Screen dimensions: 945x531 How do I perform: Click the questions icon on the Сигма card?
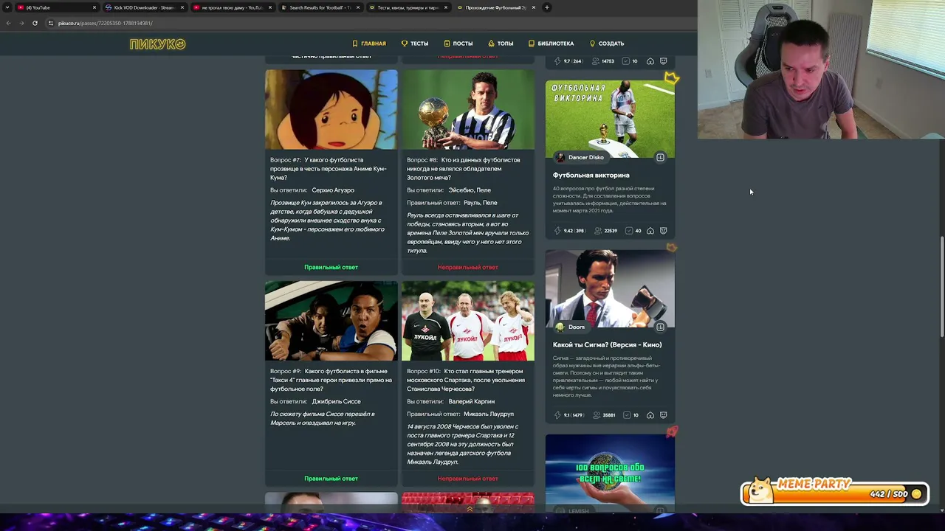click(627, 415)
